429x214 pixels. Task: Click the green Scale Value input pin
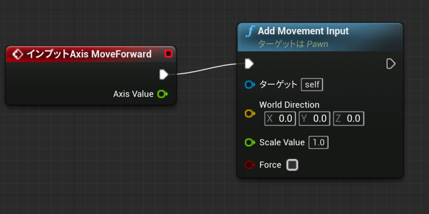[x=250, y=142]
